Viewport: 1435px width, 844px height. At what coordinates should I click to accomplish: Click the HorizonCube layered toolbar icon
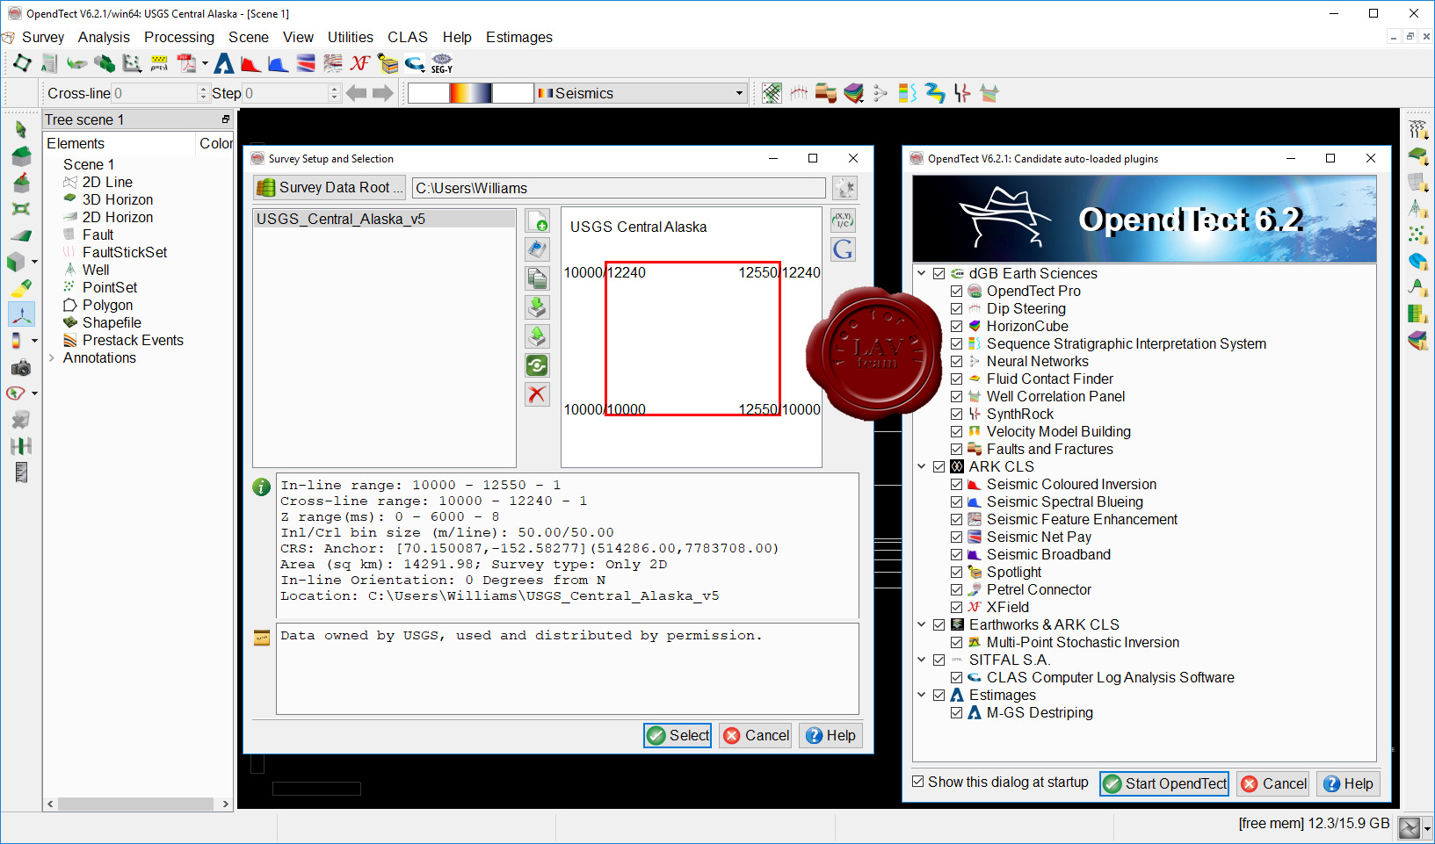click(x=853, y=93)
